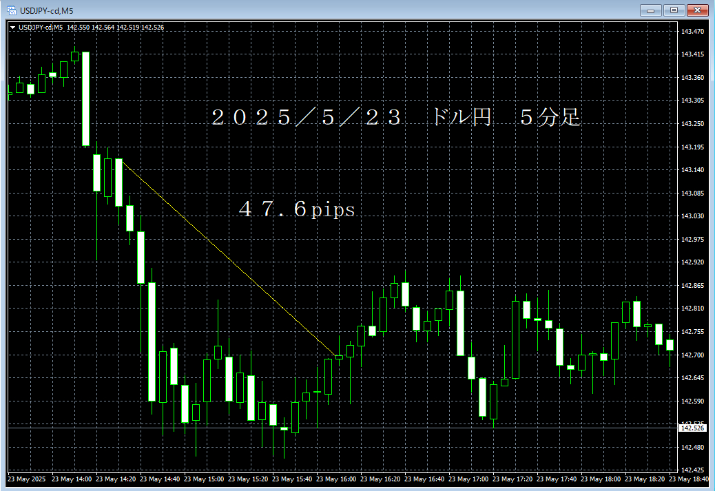This screenshot has height=491, width=715.
Task: Click the 2025/5/23 ドル円 annotation text
Action: 395,117
